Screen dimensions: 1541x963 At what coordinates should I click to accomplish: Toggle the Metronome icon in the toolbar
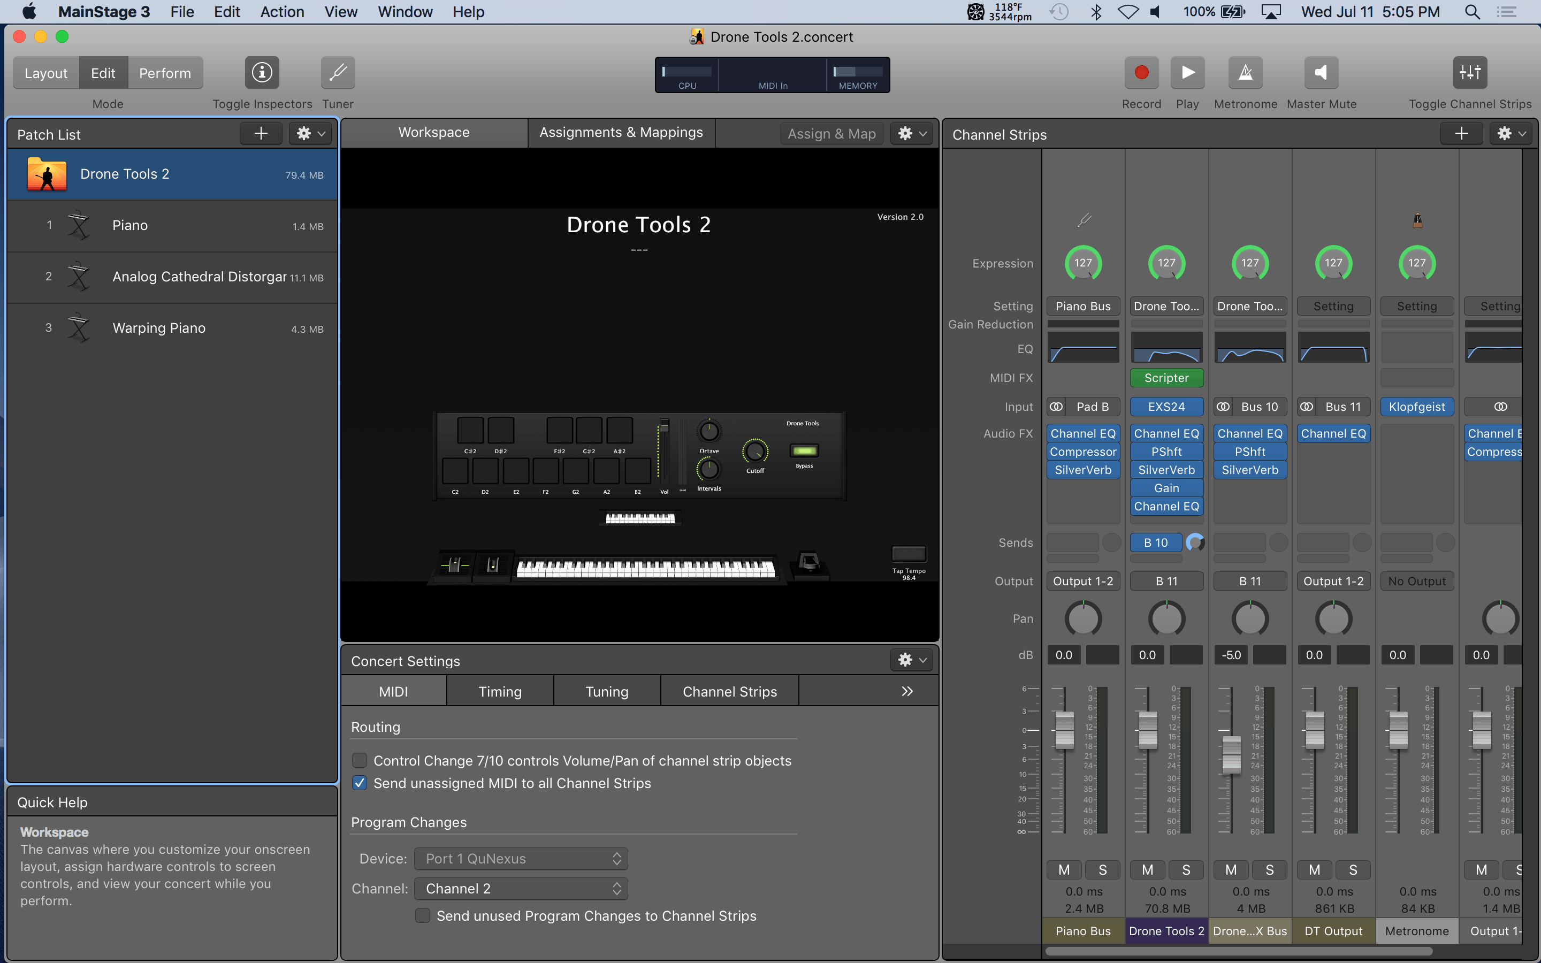coord(1245,73)
